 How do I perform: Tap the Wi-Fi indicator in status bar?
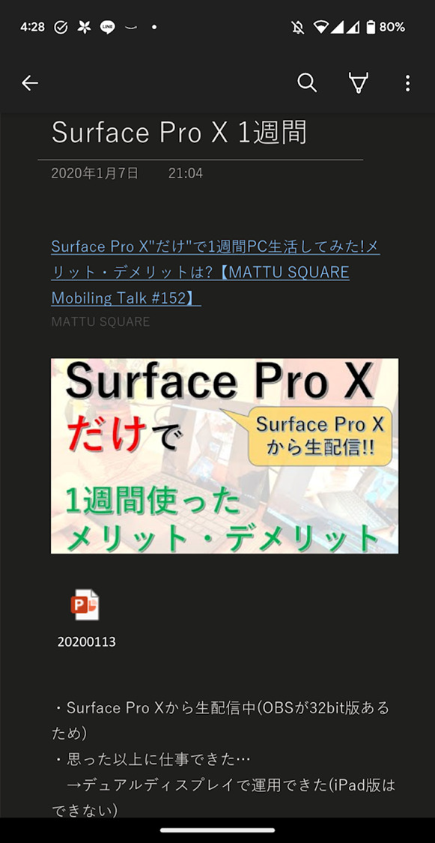point(320,27)
